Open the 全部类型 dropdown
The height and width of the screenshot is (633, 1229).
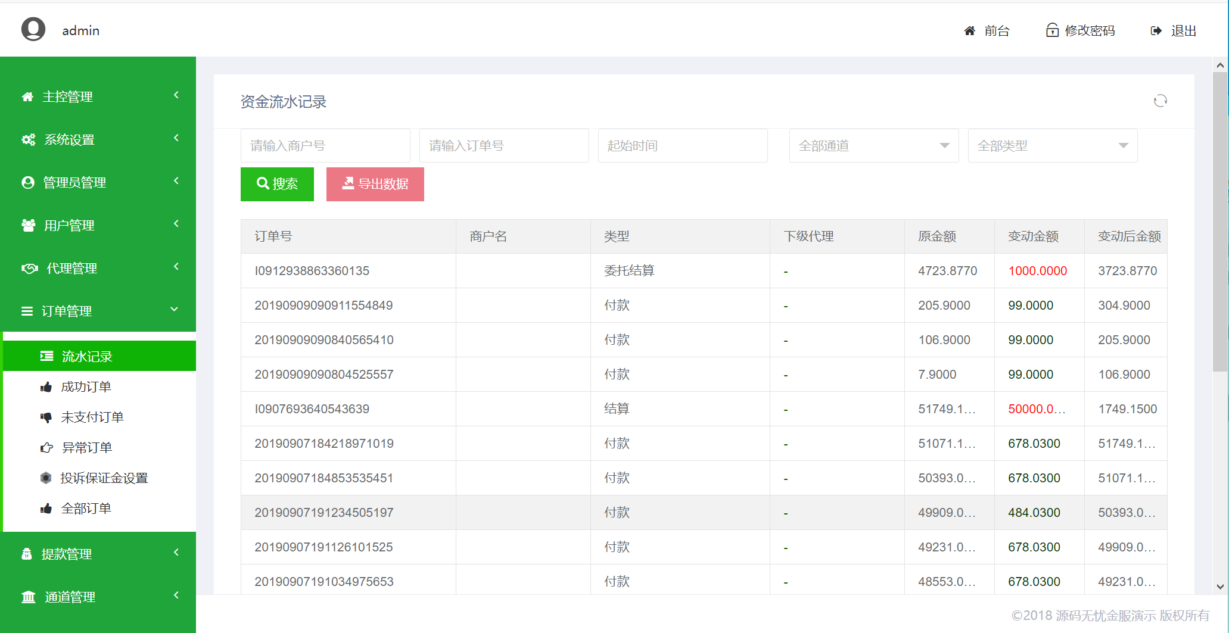click(1052, 145)
